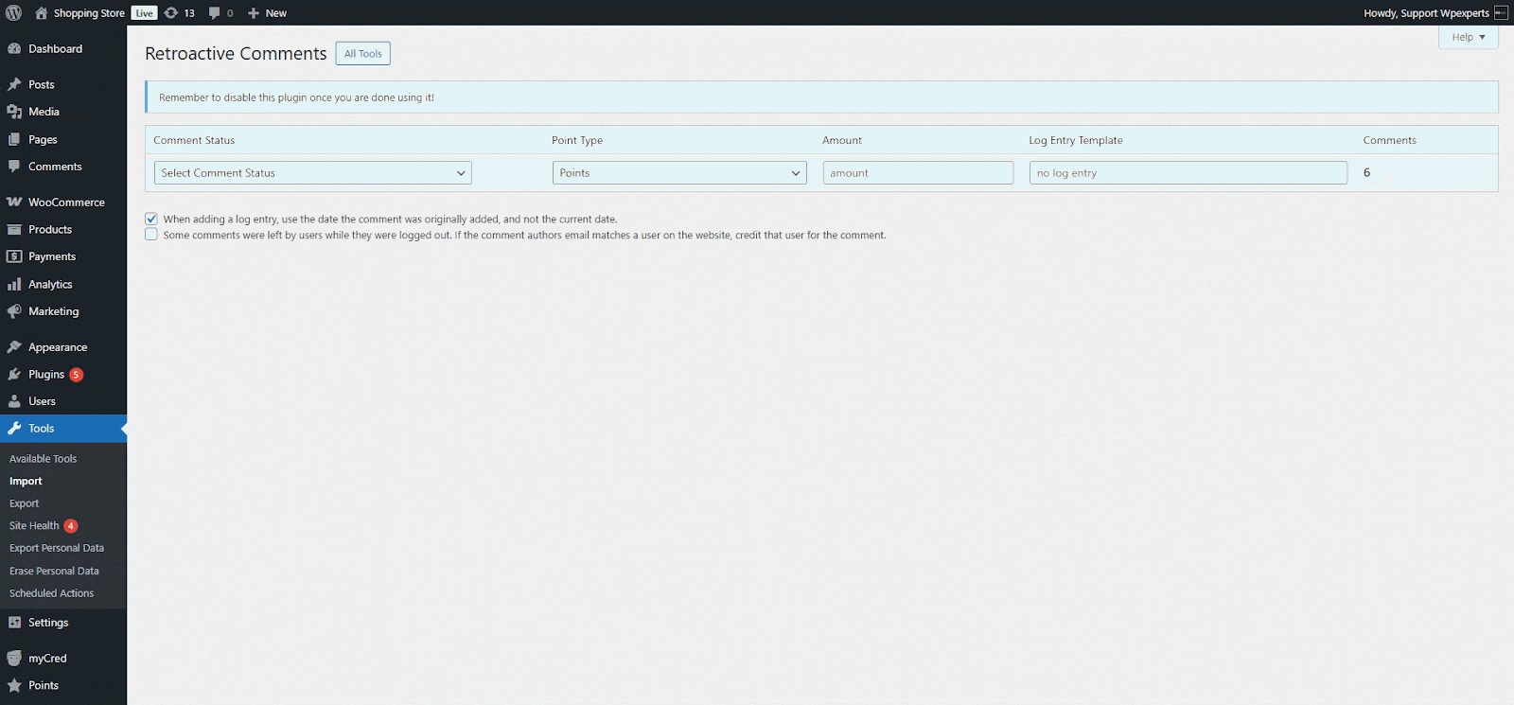Go to Scheduled Actions under Tools

pos(51,593)
